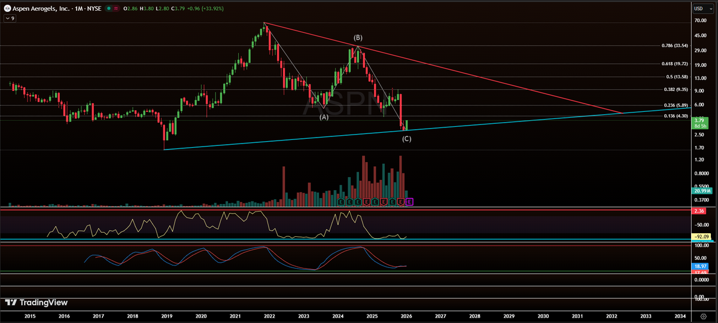Click the 0.8000 price scale value
Screen dimensions: 718x323
(x=701, y=173)
